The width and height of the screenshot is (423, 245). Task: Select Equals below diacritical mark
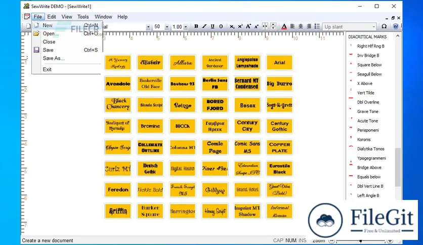point(369,177)
